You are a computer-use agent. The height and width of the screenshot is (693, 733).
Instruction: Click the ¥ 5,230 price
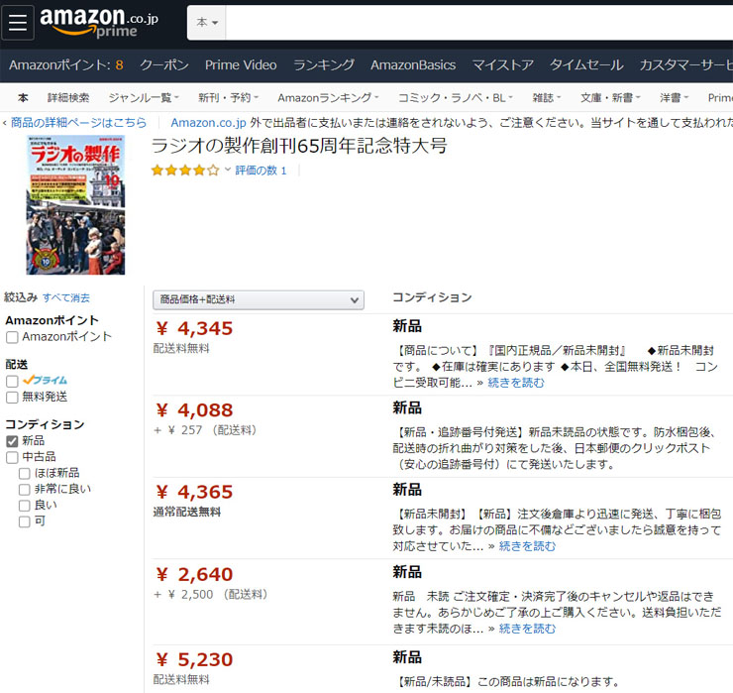click(194, 659)
